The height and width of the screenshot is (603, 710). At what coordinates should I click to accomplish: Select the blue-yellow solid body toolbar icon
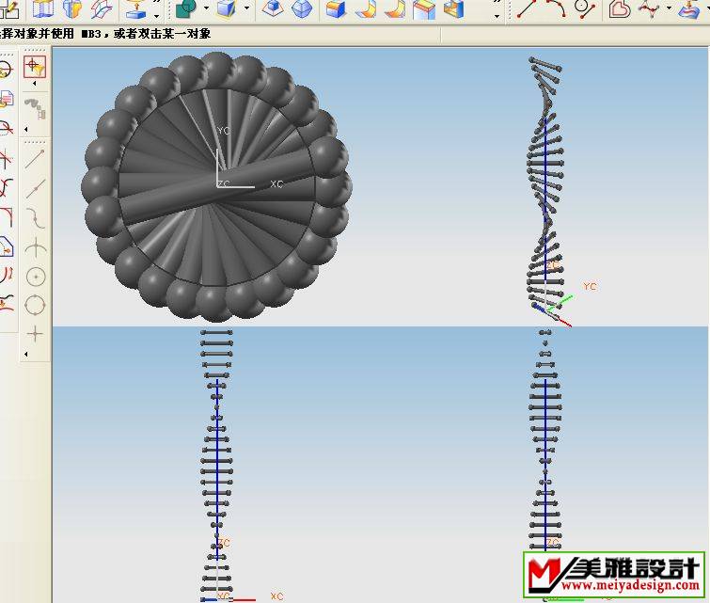[x=72, y=8]
